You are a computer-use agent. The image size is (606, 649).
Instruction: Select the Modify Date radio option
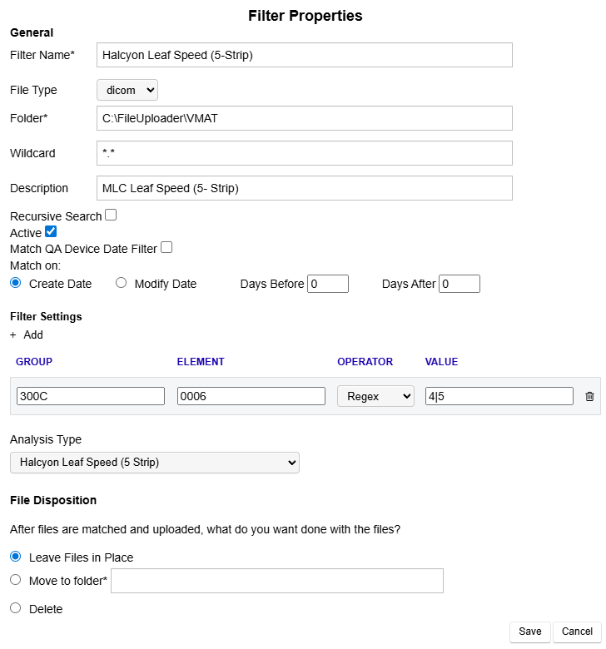coord(121,283)
